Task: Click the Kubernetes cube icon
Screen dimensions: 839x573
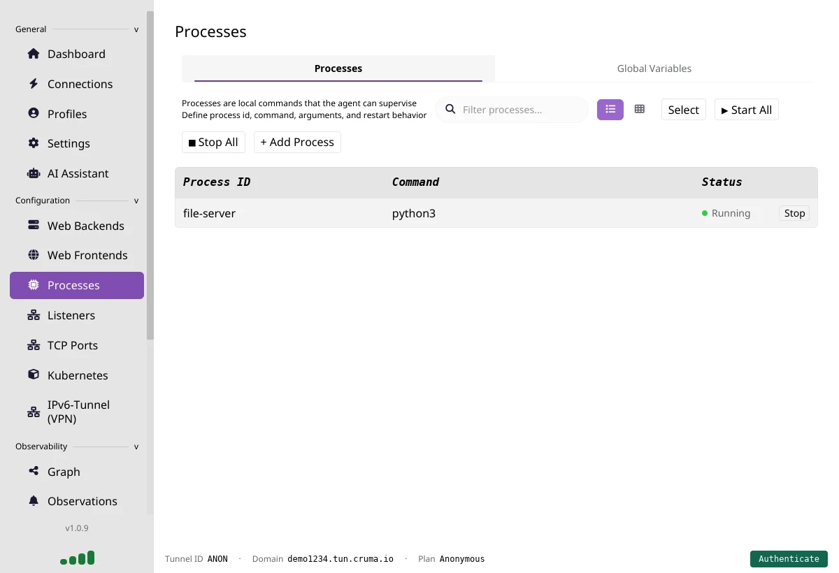Action: (34, 375)
